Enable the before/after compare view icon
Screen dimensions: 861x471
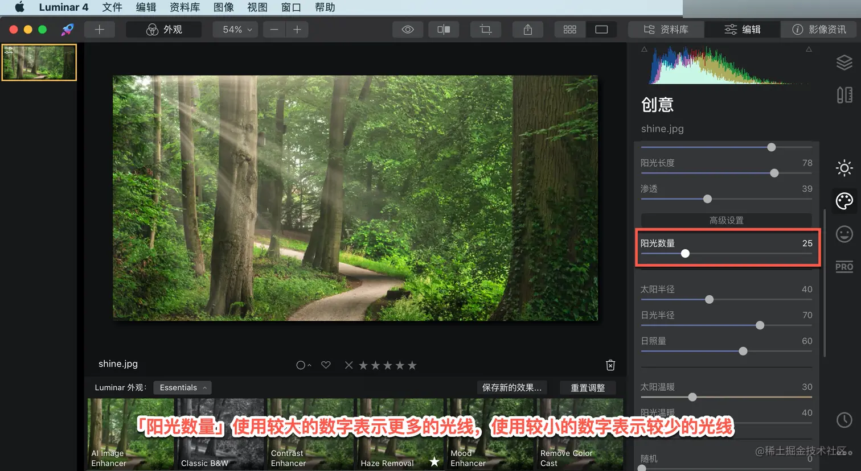pos(444,30)
